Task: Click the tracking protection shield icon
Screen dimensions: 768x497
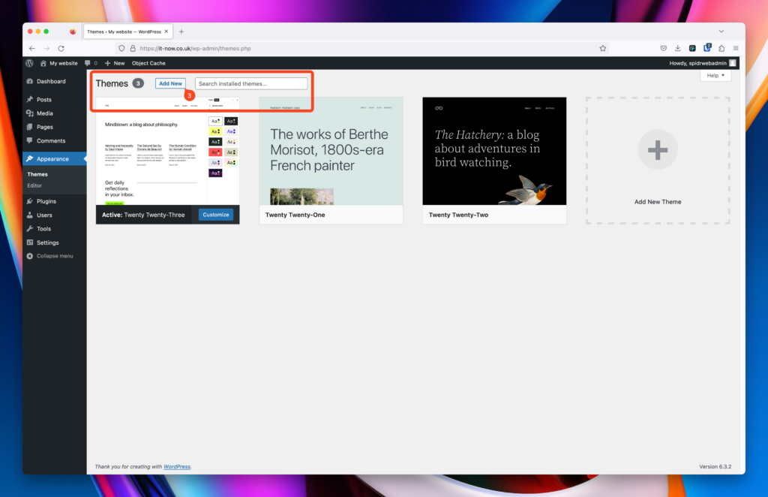Action: [121, 49]
